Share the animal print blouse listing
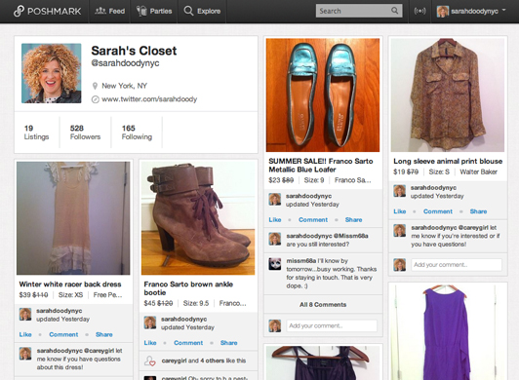 click(x=478, y=211)
